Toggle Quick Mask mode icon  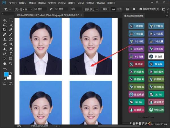(x=4, y=83)
